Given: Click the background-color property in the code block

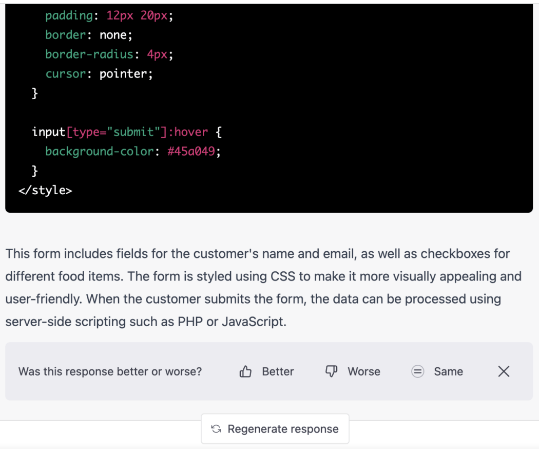Looking at the screenshot, I should pyautogui.click(x=98, y=151).
